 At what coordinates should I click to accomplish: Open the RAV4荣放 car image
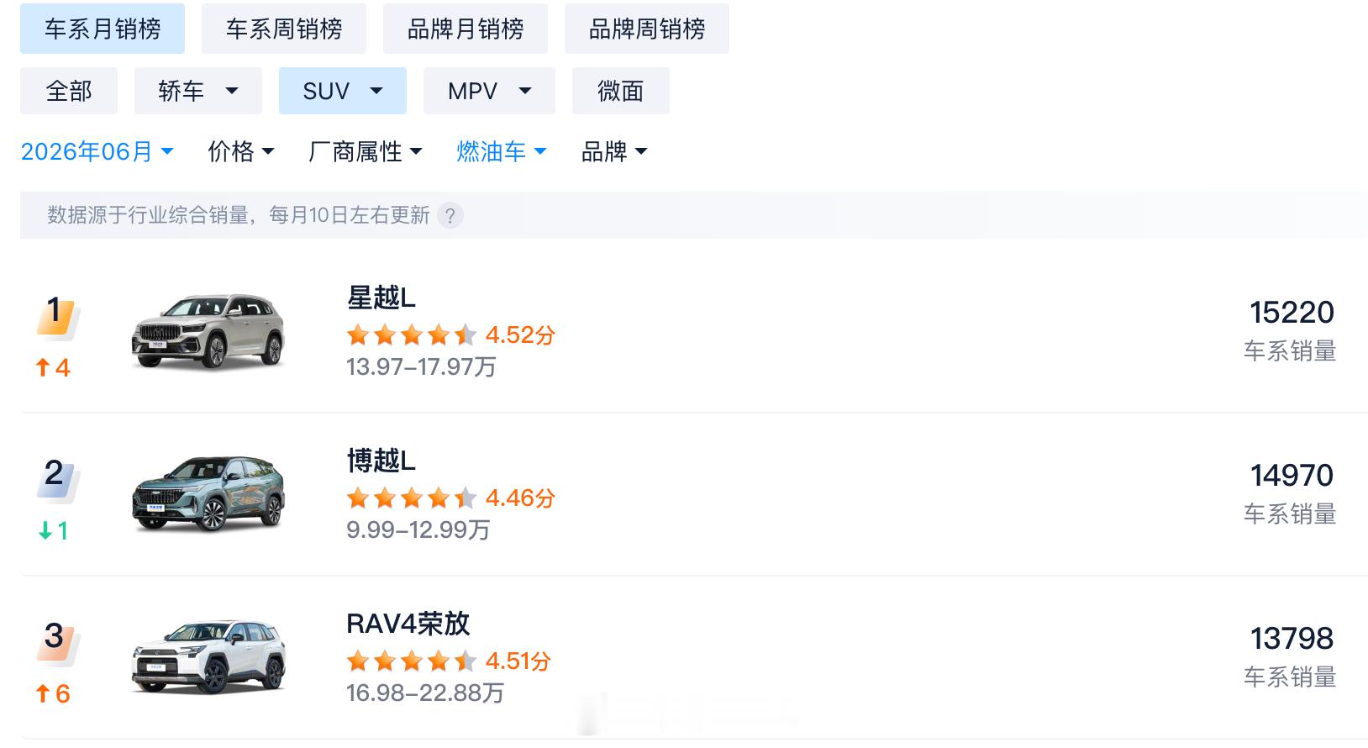(208, 657)
